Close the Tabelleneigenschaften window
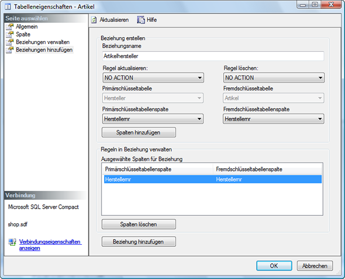This screenshot has height=279, width=345. (331, 4)
